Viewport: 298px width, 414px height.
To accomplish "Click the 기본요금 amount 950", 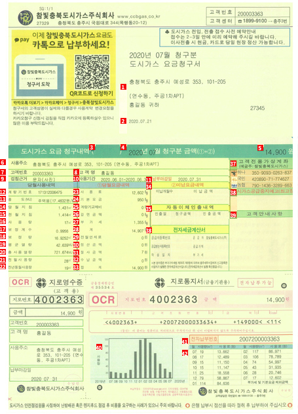I will 141,200.
